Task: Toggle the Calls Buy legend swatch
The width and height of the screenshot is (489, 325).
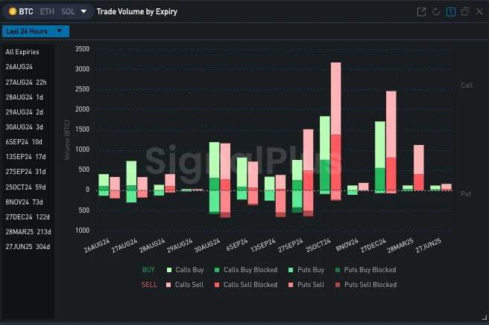Action: tap(169, 270)
